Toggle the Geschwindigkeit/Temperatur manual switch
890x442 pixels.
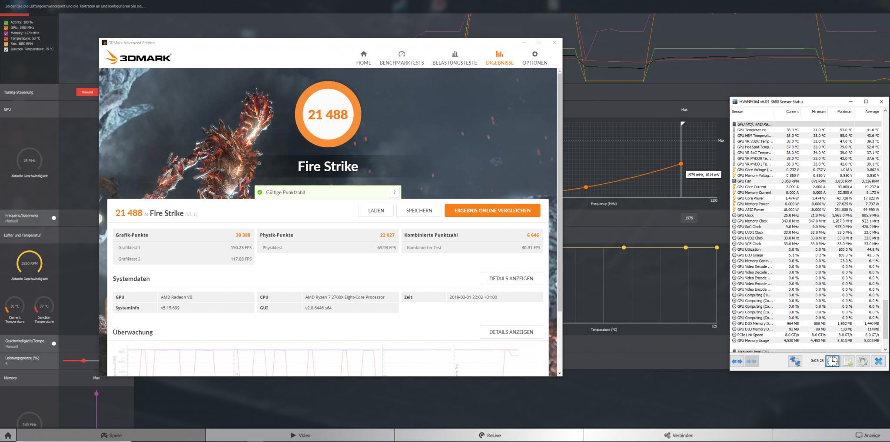[x=54, y=343]
